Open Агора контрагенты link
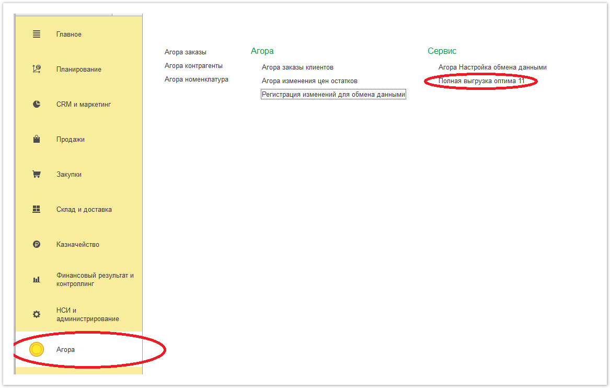Screen dimensions: 610x388 click(193, 66)
